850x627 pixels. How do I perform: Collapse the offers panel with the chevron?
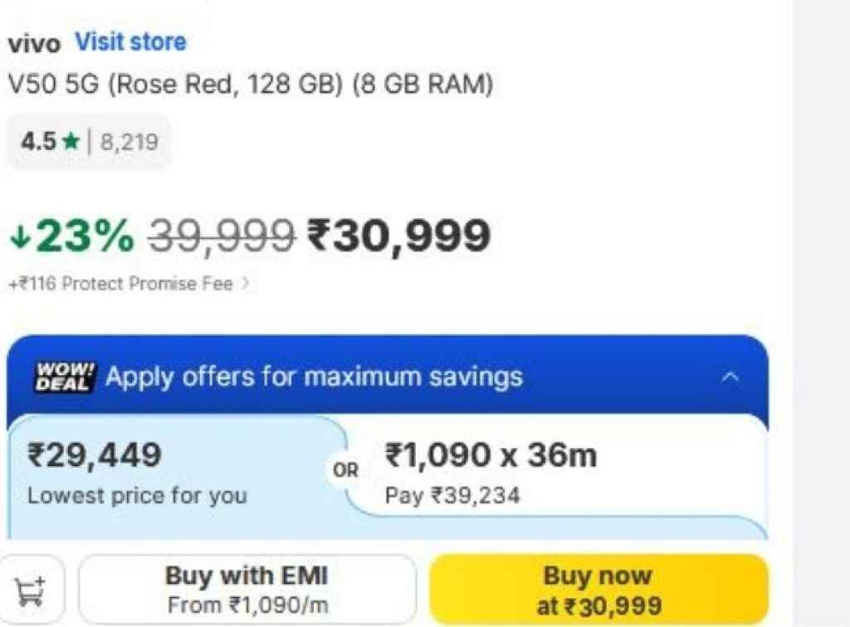point(730,377)
